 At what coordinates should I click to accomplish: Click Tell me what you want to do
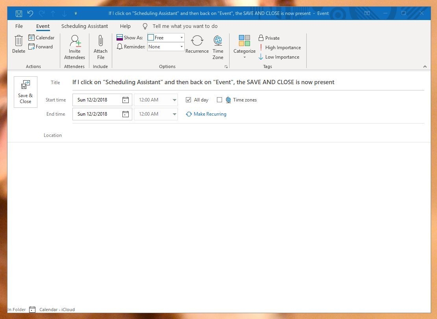click(x=185, y=26)
